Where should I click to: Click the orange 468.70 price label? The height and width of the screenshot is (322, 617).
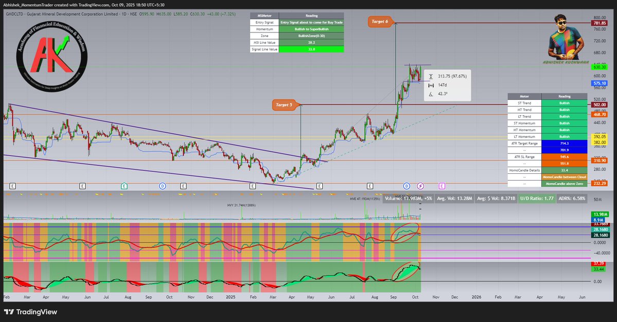point(600,114)
